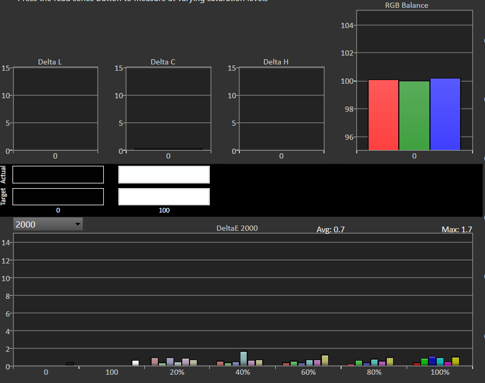
Task: Click the Delta H chart title
Action: (276, 62)
